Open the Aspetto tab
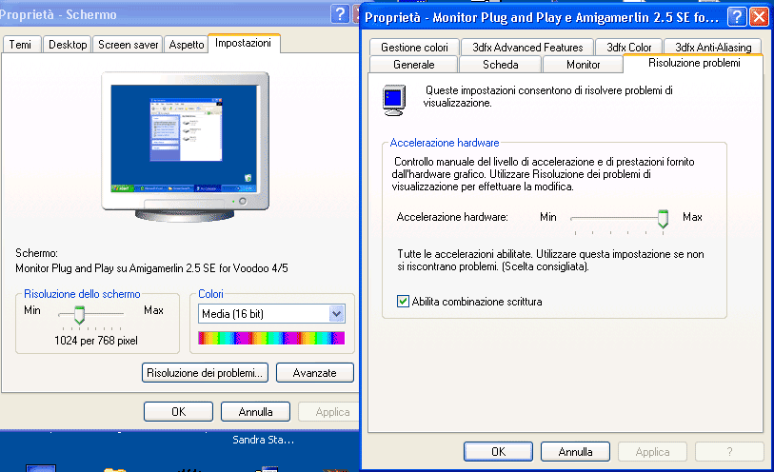 [186, 45]
